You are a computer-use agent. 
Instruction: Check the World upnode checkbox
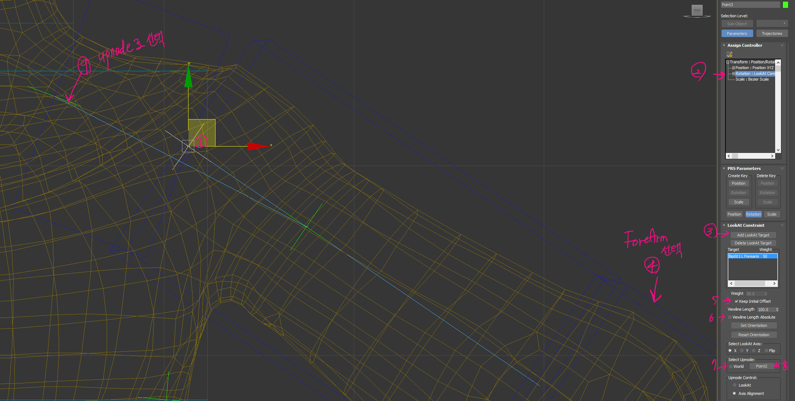(x=731, y=366)
